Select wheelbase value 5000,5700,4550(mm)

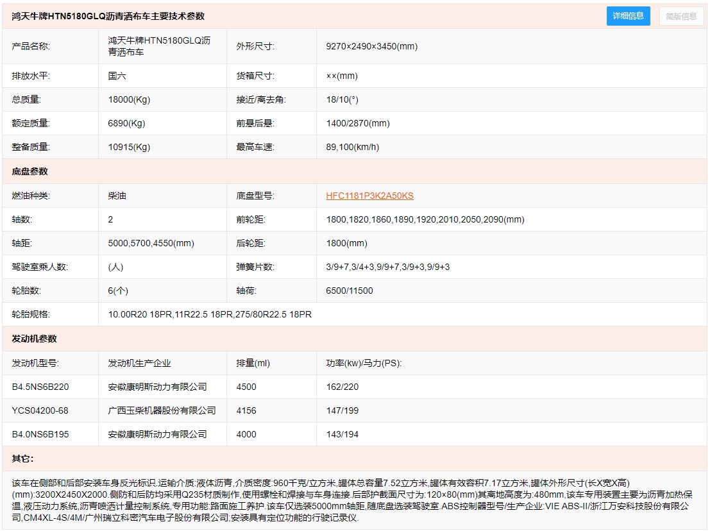(x=151, y=243)
